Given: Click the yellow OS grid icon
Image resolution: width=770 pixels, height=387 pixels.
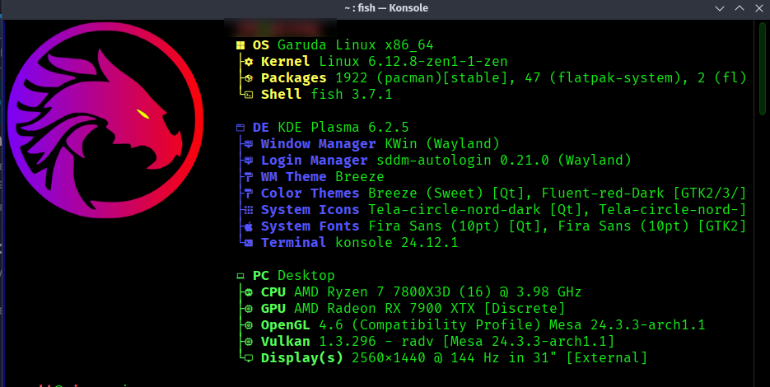Looking at the screenshot, I should pos(240,45).
